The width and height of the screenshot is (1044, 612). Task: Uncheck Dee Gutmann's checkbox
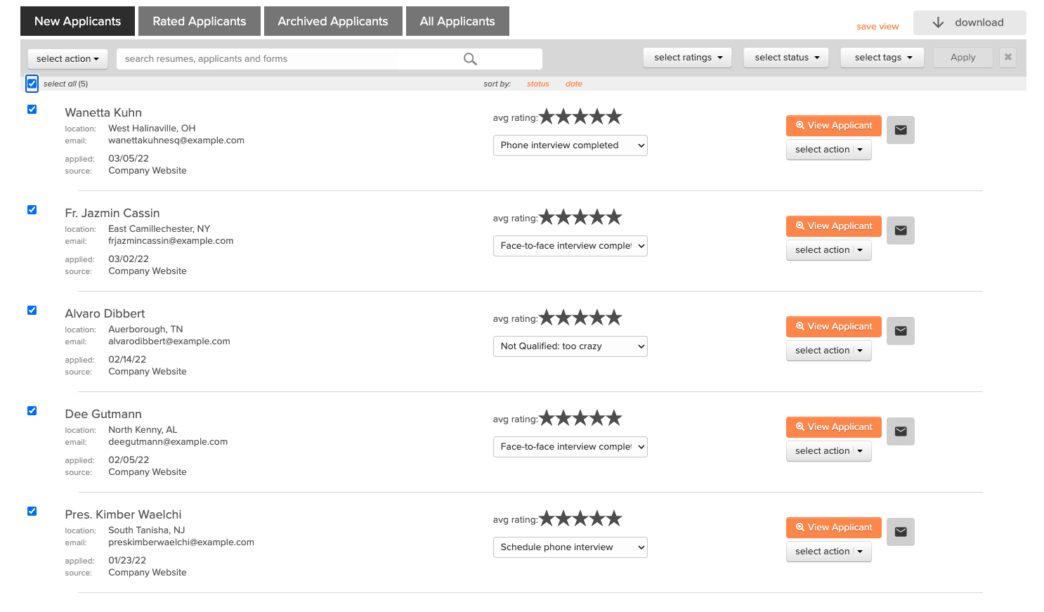coord(32,410)
